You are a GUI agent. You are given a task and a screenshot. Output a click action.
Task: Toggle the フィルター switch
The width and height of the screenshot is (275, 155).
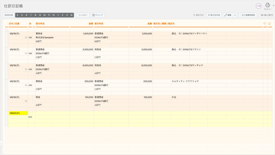pyautogui.click(x=83, y=15)
